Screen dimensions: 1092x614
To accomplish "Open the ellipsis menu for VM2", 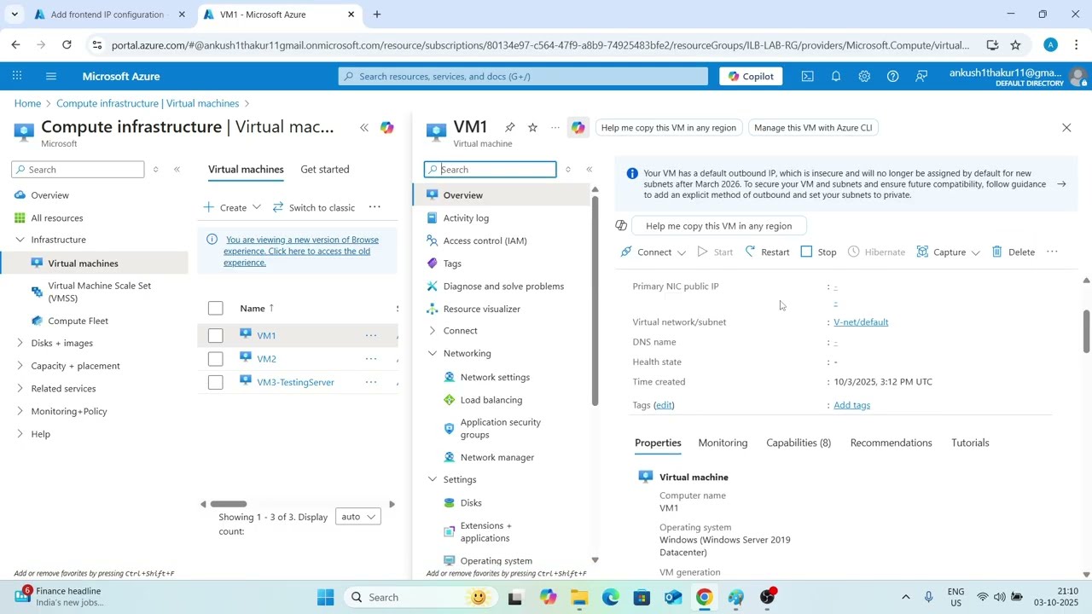I will point(371,359).
